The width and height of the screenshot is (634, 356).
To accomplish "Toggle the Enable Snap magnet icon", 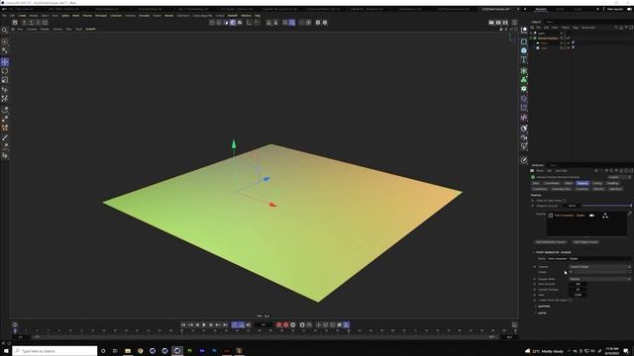I will pyautogui.click(x=268, y=23).
